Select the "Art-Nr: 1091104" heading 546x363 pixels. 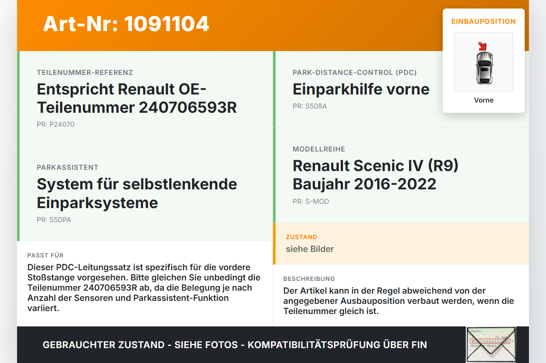[126, 24]
